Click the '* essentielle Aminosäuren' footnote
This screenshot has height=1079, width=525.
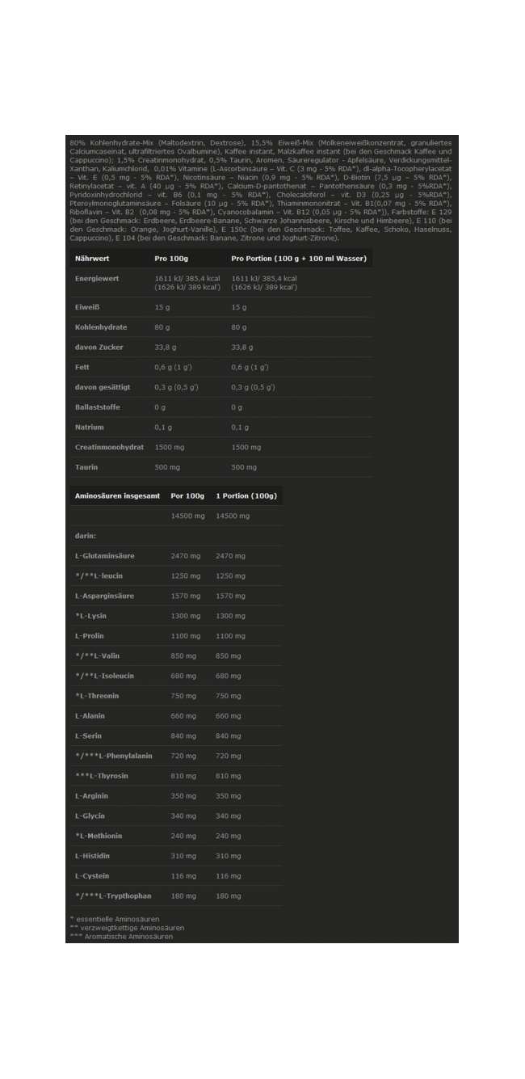(x=115, y=919)
